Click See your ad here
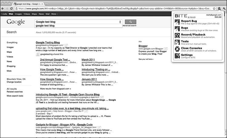 pos(146,59)
